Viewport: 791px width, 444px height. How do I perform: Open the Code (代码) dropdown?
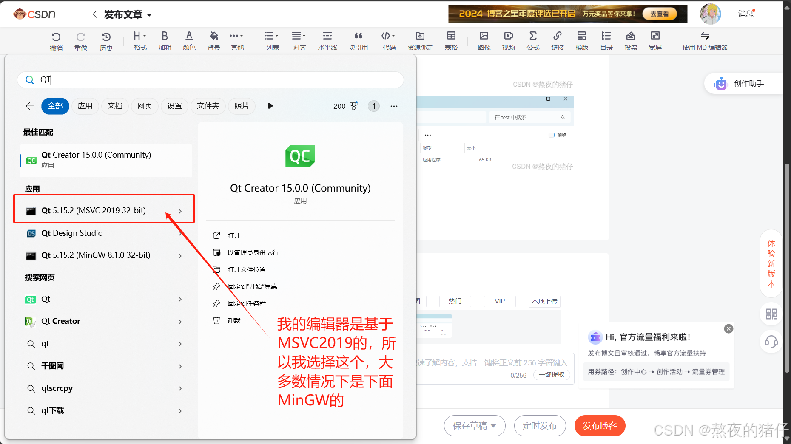tap(389, 41)
